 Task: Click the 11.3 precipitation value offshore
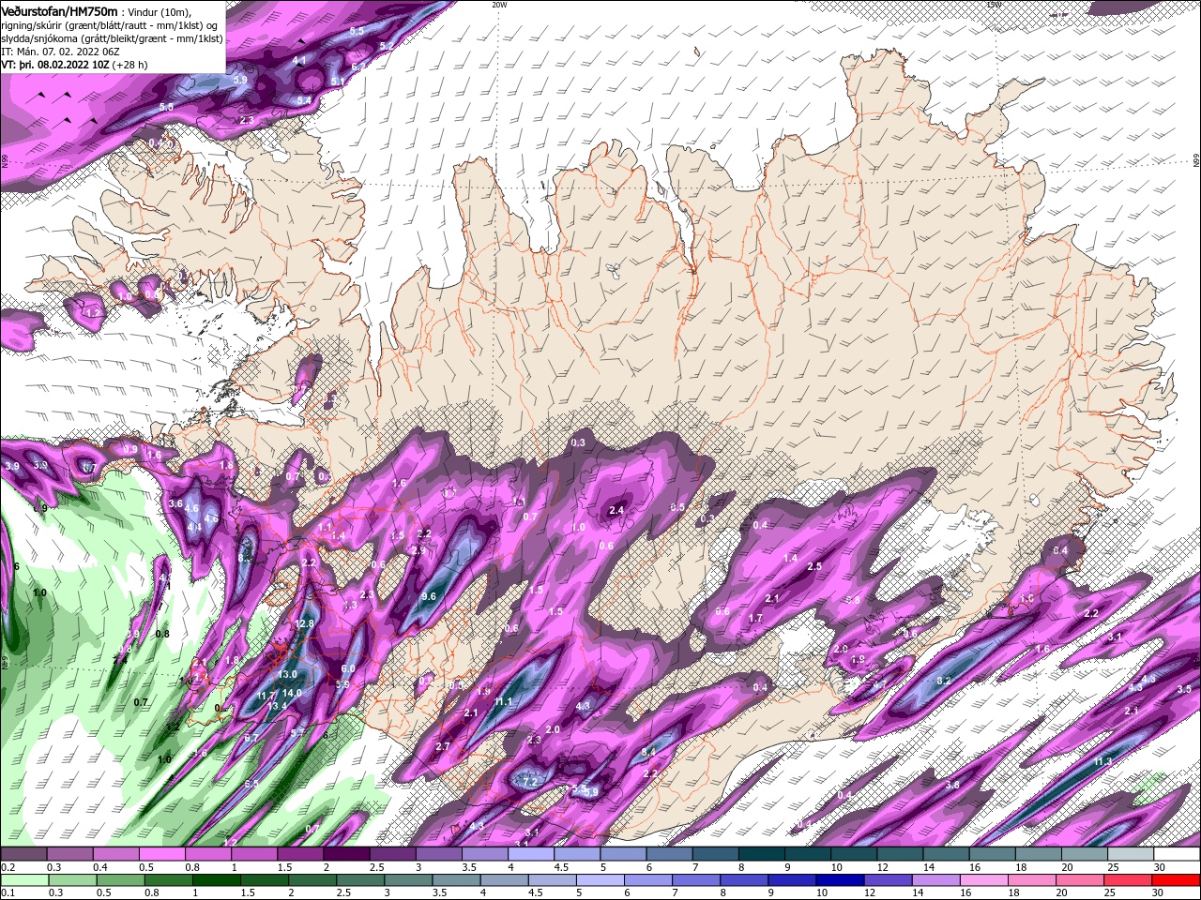click(1103, 761)
